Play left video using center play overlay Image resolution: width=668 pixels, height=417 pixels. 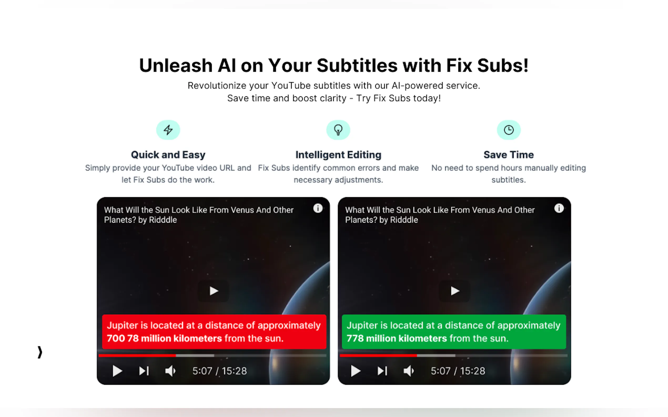point(214,291)
